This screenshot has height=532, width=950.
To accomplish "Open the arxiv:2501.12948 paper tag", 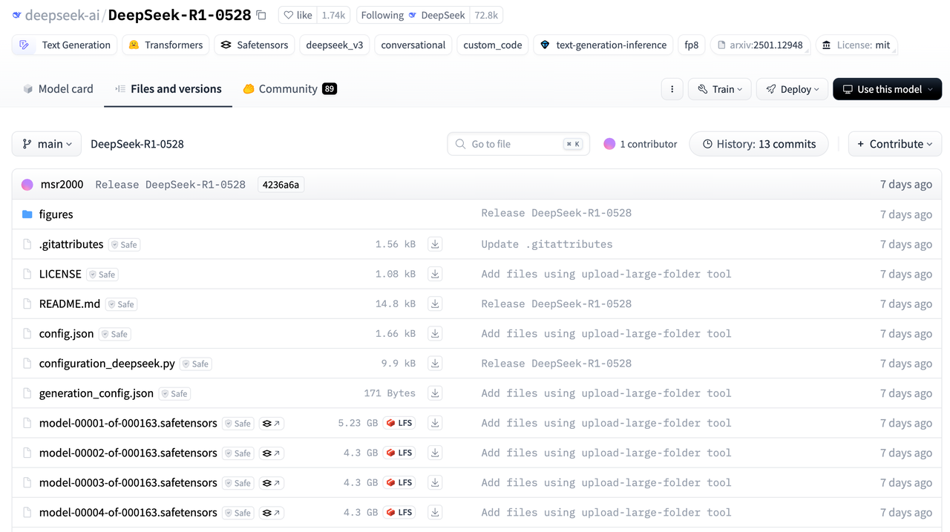I will point(761,45).
